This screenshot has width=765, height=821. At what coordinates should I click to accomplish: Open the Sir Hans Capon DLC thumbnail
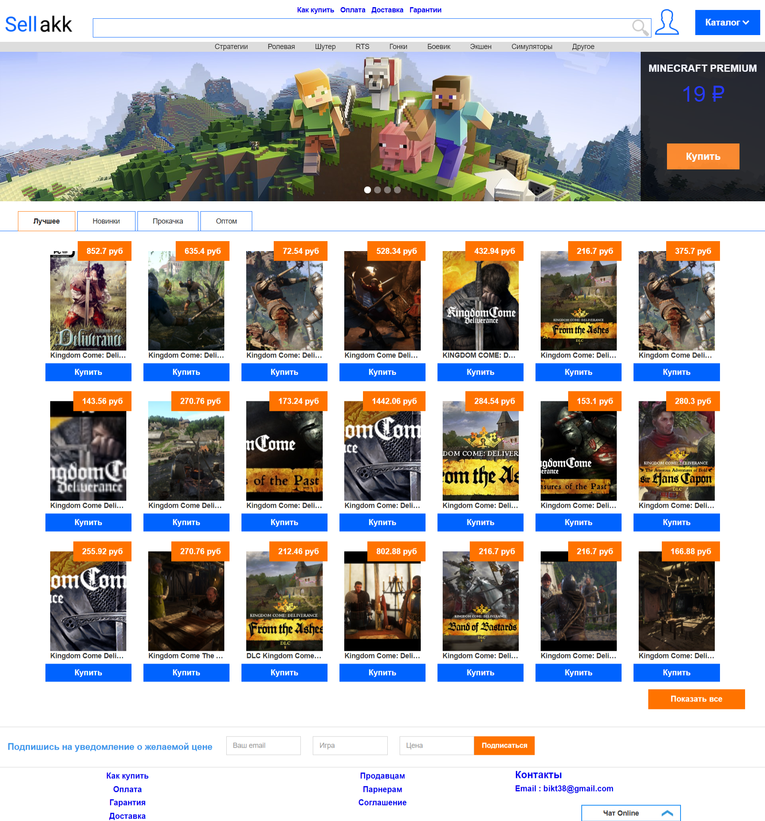[677, 451]
